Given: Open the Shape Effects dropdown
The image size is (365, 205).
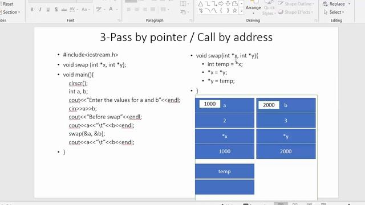Looking at the screenshot, I should (x=296, y=12).
